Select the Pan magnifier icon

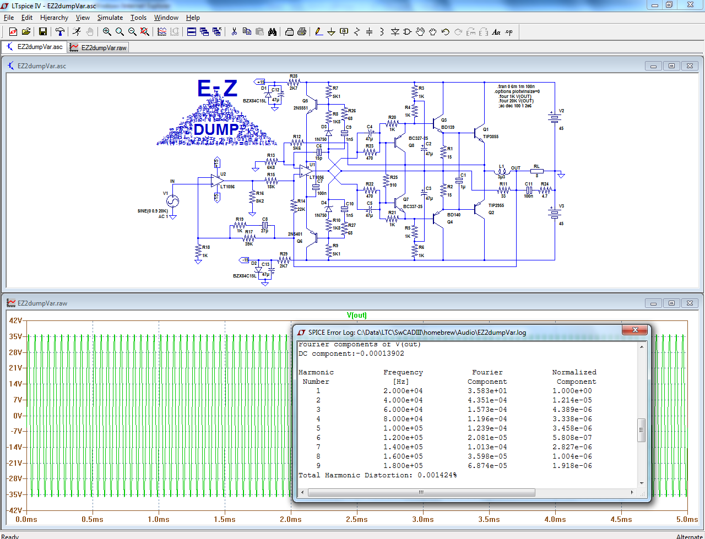pos(120,32)
